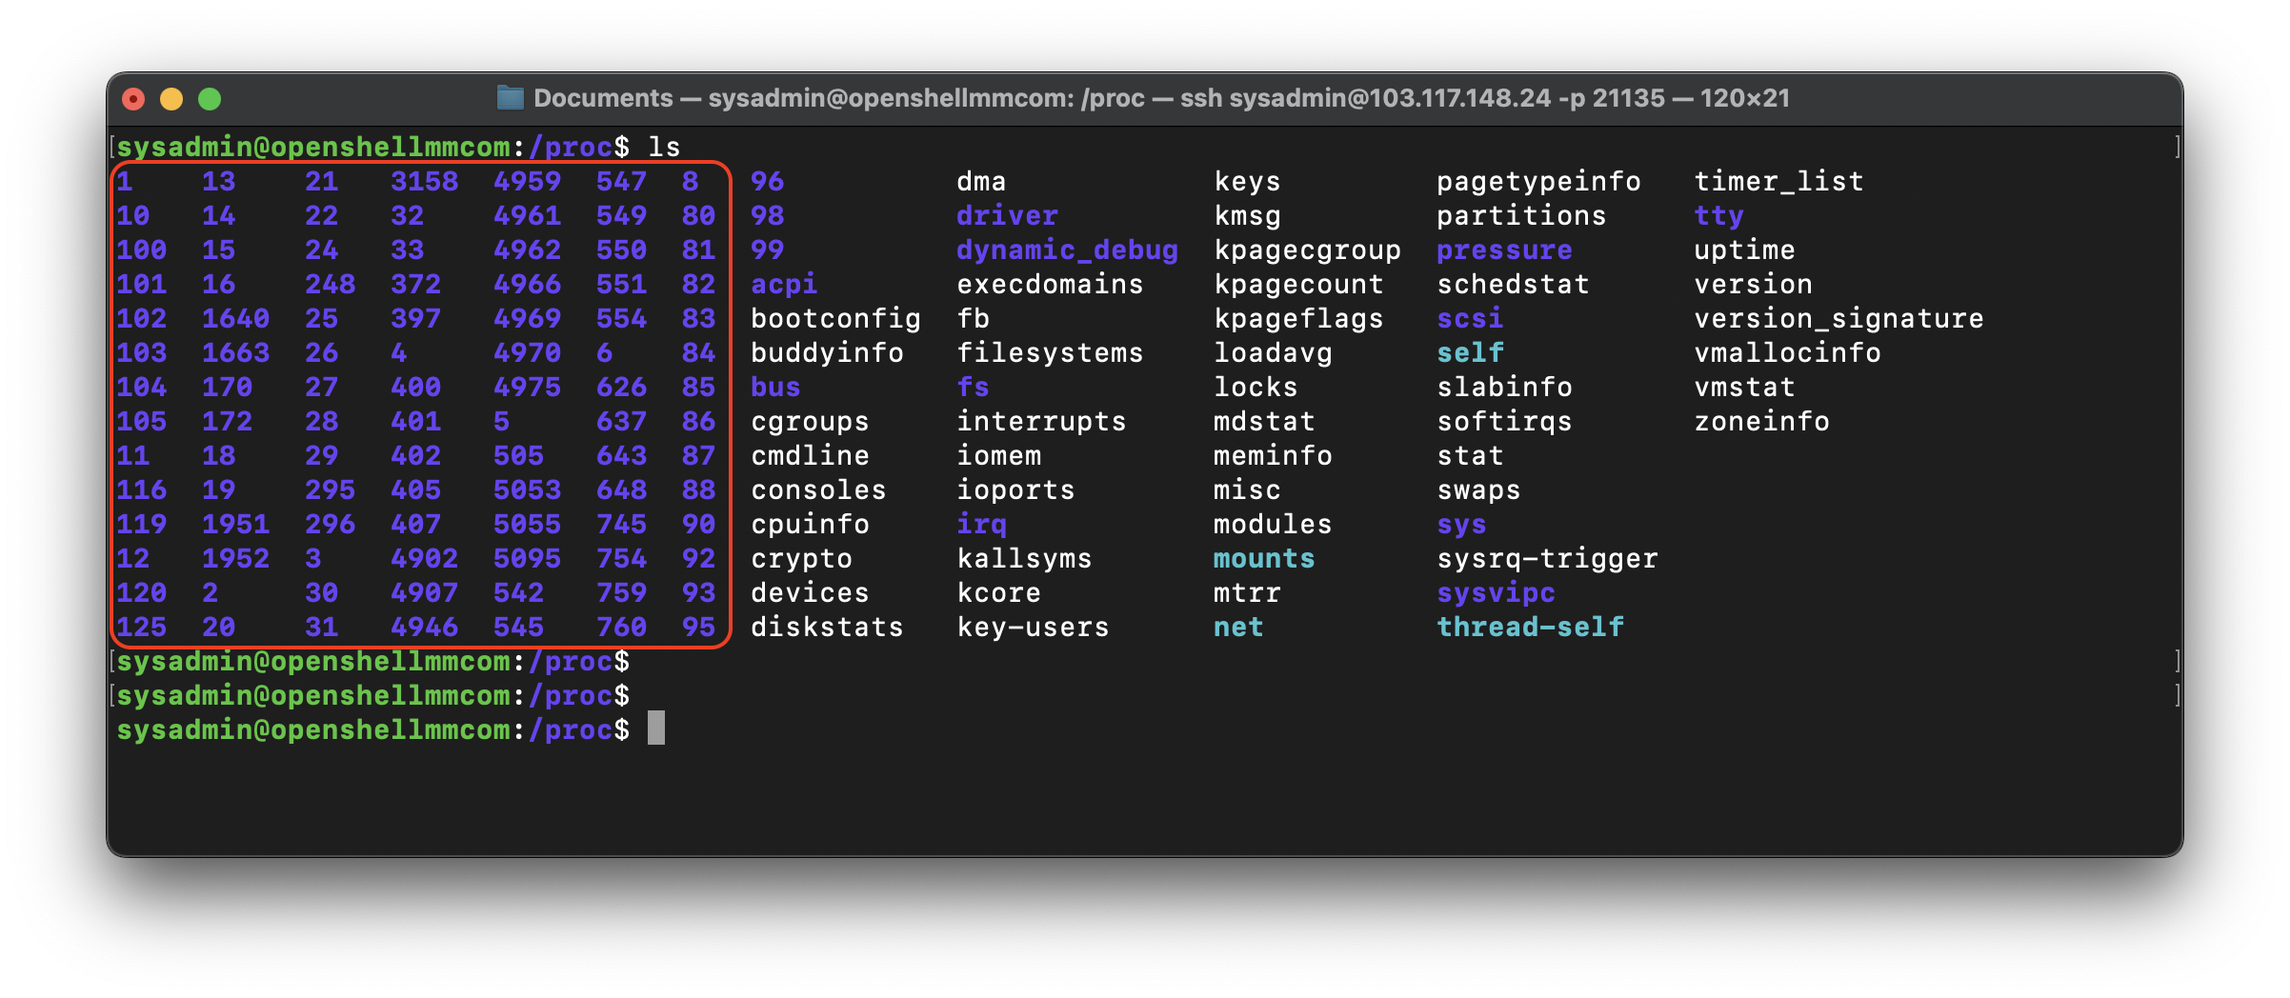
Task: Close the terminal window with red button
Action: click(134, 99)
